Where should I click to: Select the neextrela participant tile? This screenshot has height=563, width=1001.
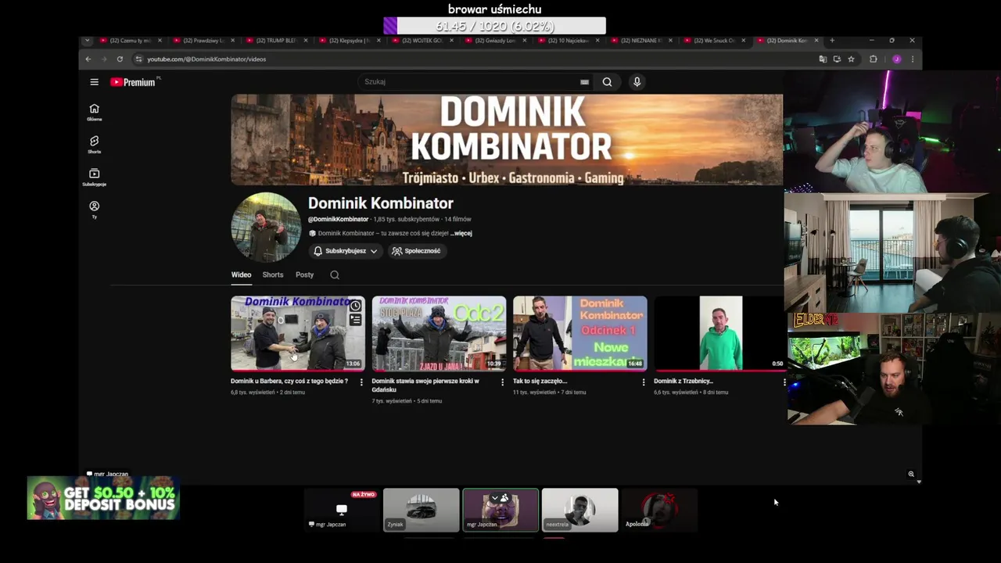point(580,510)
